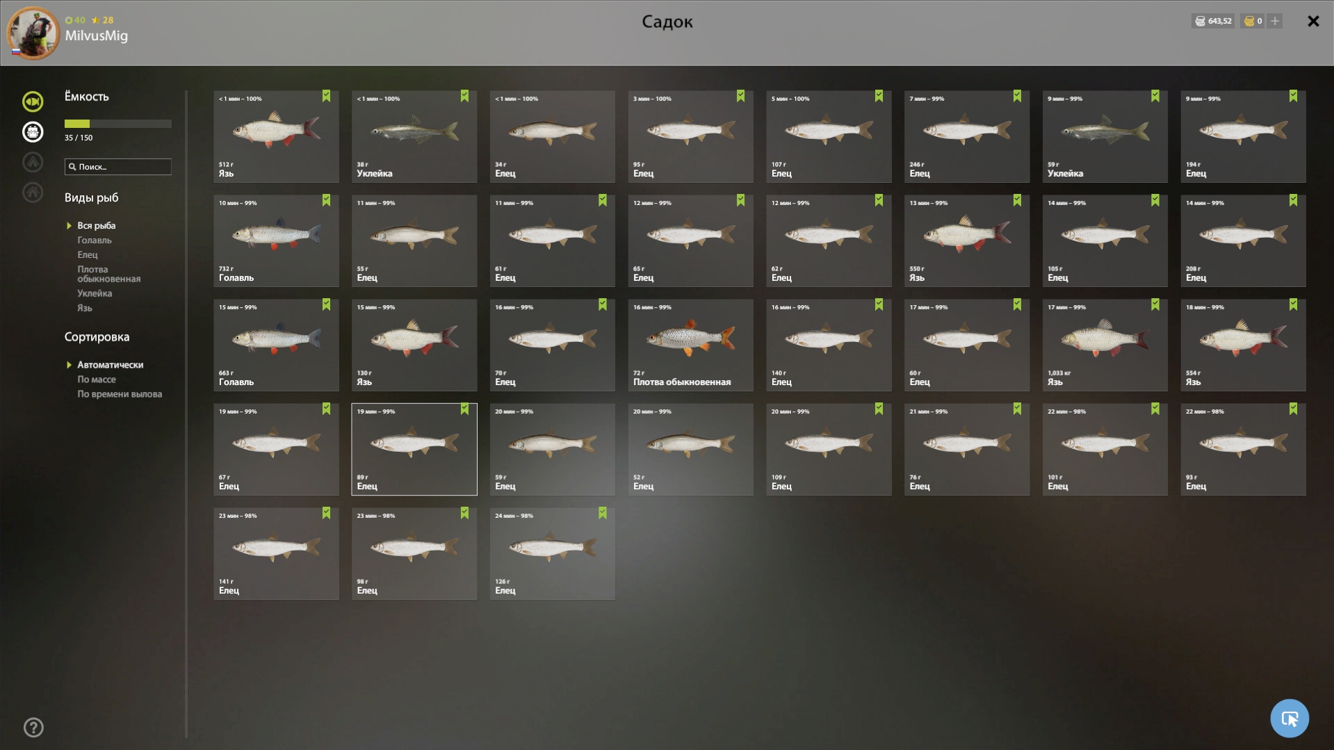Open the home base sidebar icon
This screenshot has width=1334, height=750.
coord(33,193)
